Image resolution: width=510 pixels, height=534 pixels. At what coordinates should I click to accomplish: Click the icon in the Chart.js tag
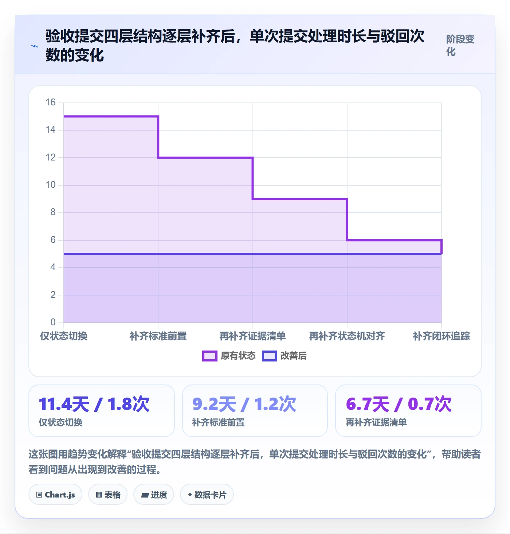click(39, 495)
